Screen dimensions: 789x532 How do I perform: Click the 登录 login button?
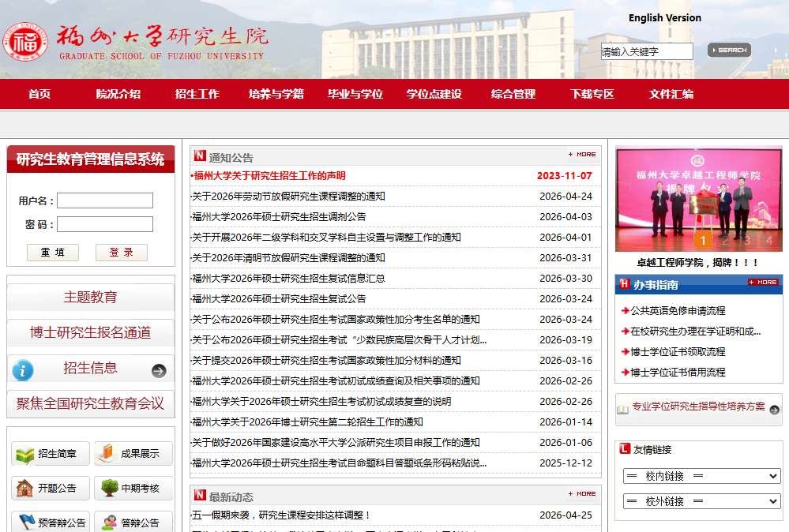[x=122, y=253]
